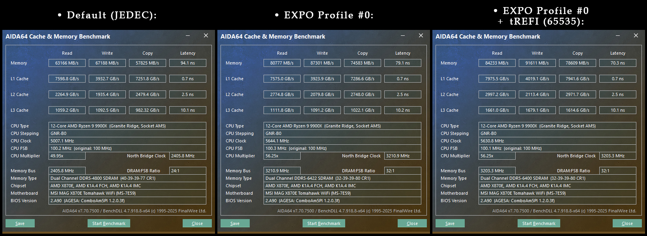Click Save in the middle EXPO Profile #0 window

coord(235,223)
